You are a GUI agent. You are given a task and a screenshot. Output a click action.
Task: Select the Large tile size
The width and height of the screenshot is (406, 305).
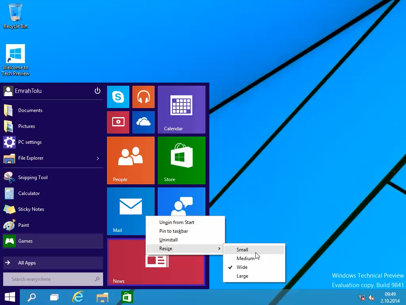coord(254,276)
